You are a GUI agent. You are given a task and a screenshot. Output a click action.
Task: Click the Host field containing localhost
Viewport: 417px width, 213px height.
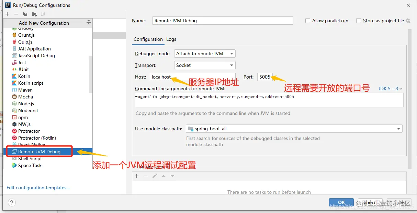(x=193, y=77)
